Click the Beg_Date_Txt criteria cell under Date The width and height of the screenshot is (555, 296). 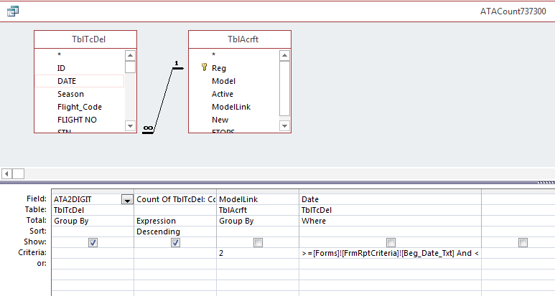[390, 253]
